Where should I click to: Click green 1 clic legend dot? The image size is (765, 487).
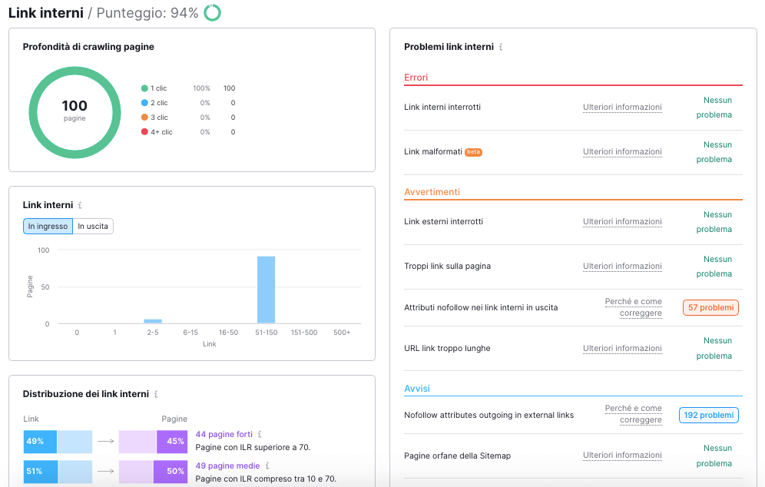[x=144, y=88]
